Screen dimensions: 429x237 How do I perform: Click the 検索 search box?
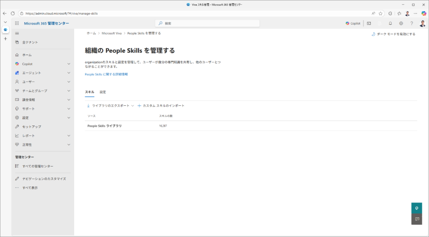click(x=207, y=23)
